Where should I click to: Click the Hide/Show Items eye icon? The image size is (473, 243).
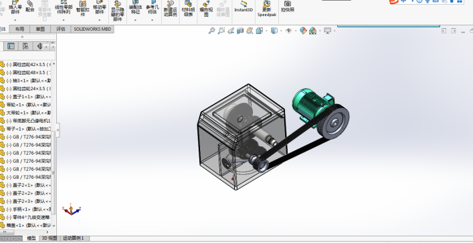tap(289, 31)
